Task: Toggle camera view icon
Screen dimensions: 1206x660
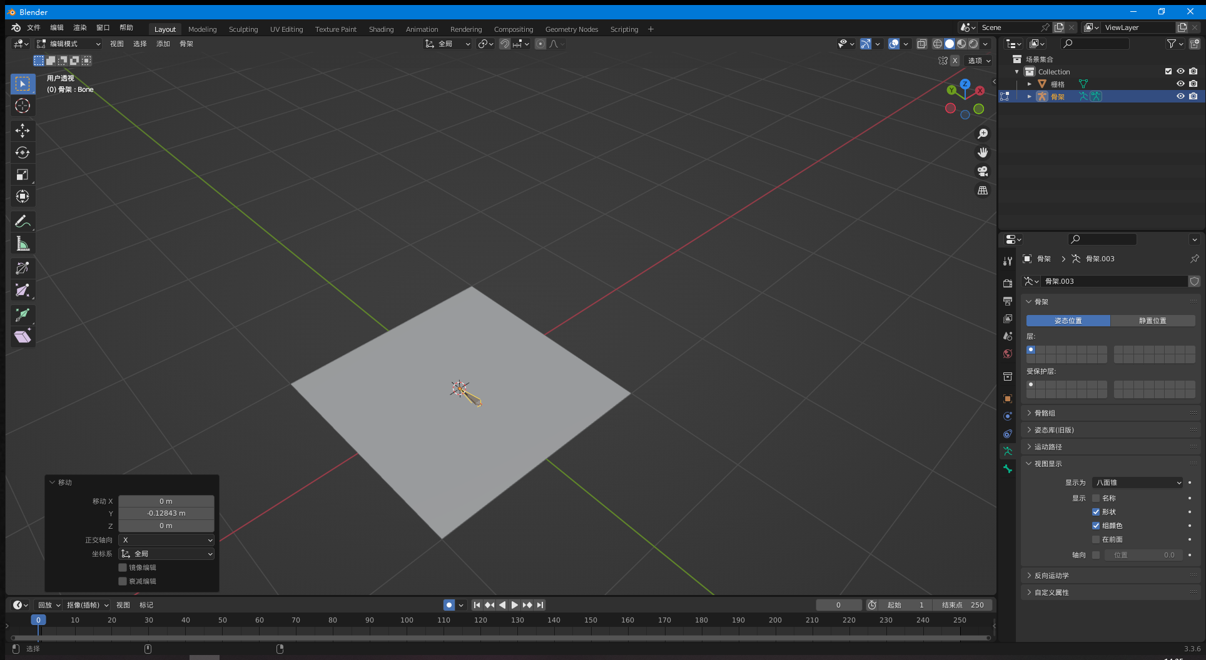Action: tap(983, 171)
